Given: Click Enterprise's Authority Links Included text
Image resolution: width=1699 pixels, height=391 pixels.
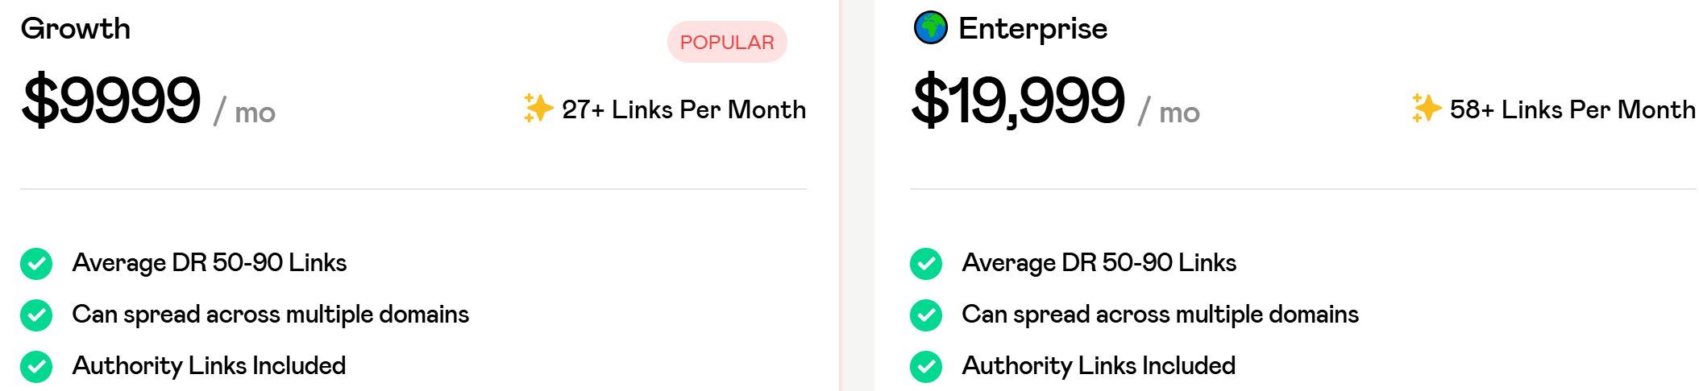Looking at the screenshot, I should (1099, 366).
